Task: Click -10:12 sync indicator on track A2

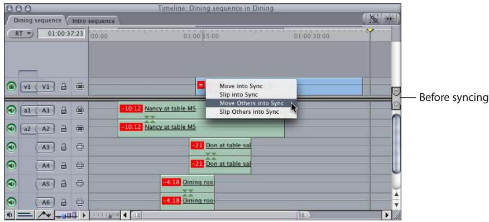Action: [131, 127]
